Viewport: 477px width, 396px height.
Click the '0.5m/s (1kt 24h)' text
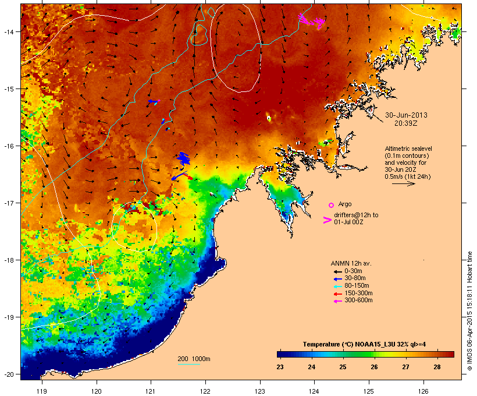click(x=408, y=176)
